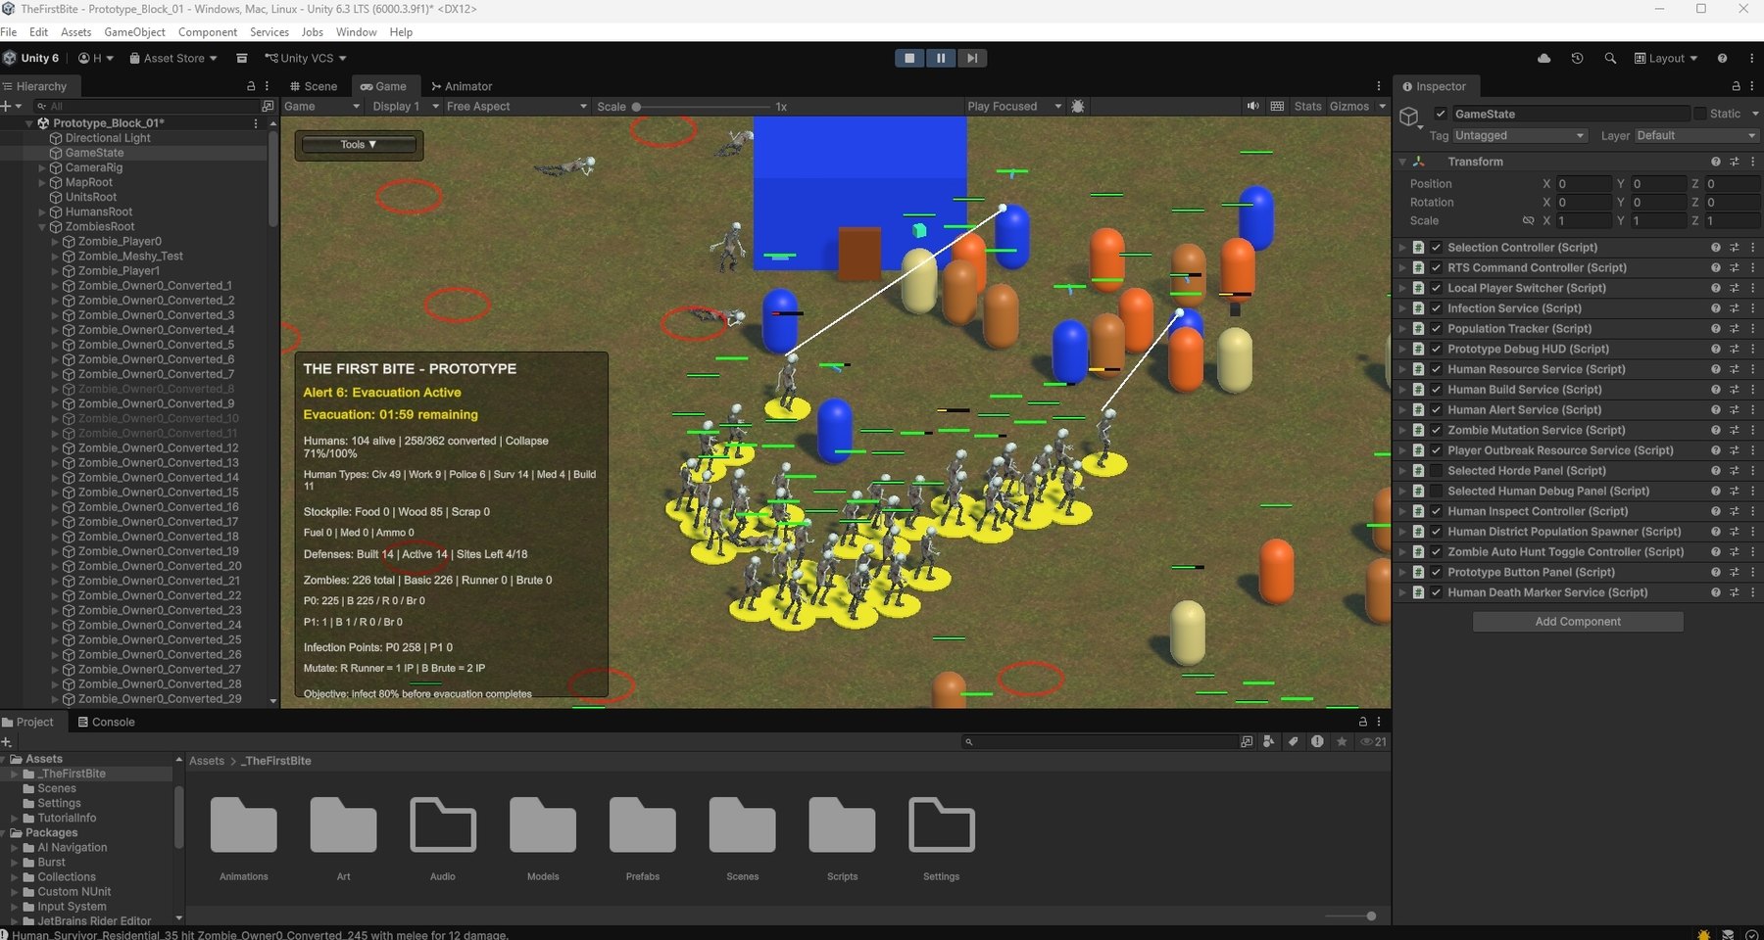Open the GameObject menu
The image size is (1764, 940).
pos(134,31)
